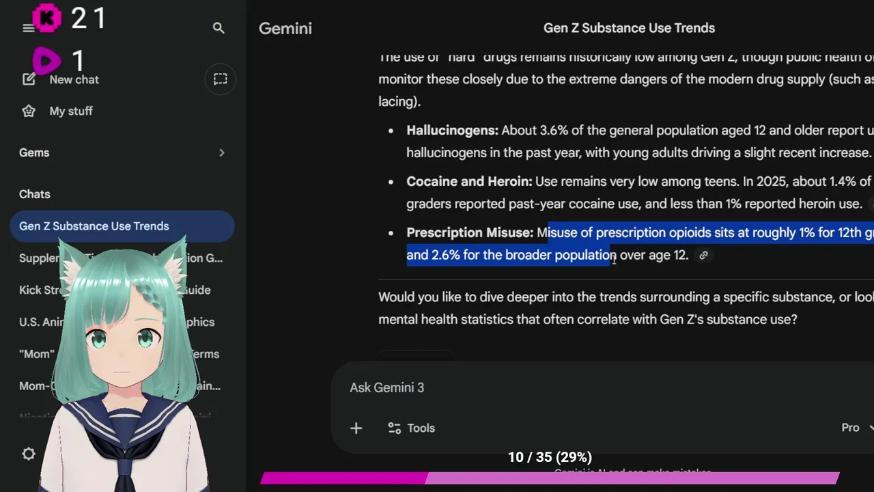Open the '"Mom"' chat in sidebar
Viewport: 874px width, 492px height.
point(36,354)
